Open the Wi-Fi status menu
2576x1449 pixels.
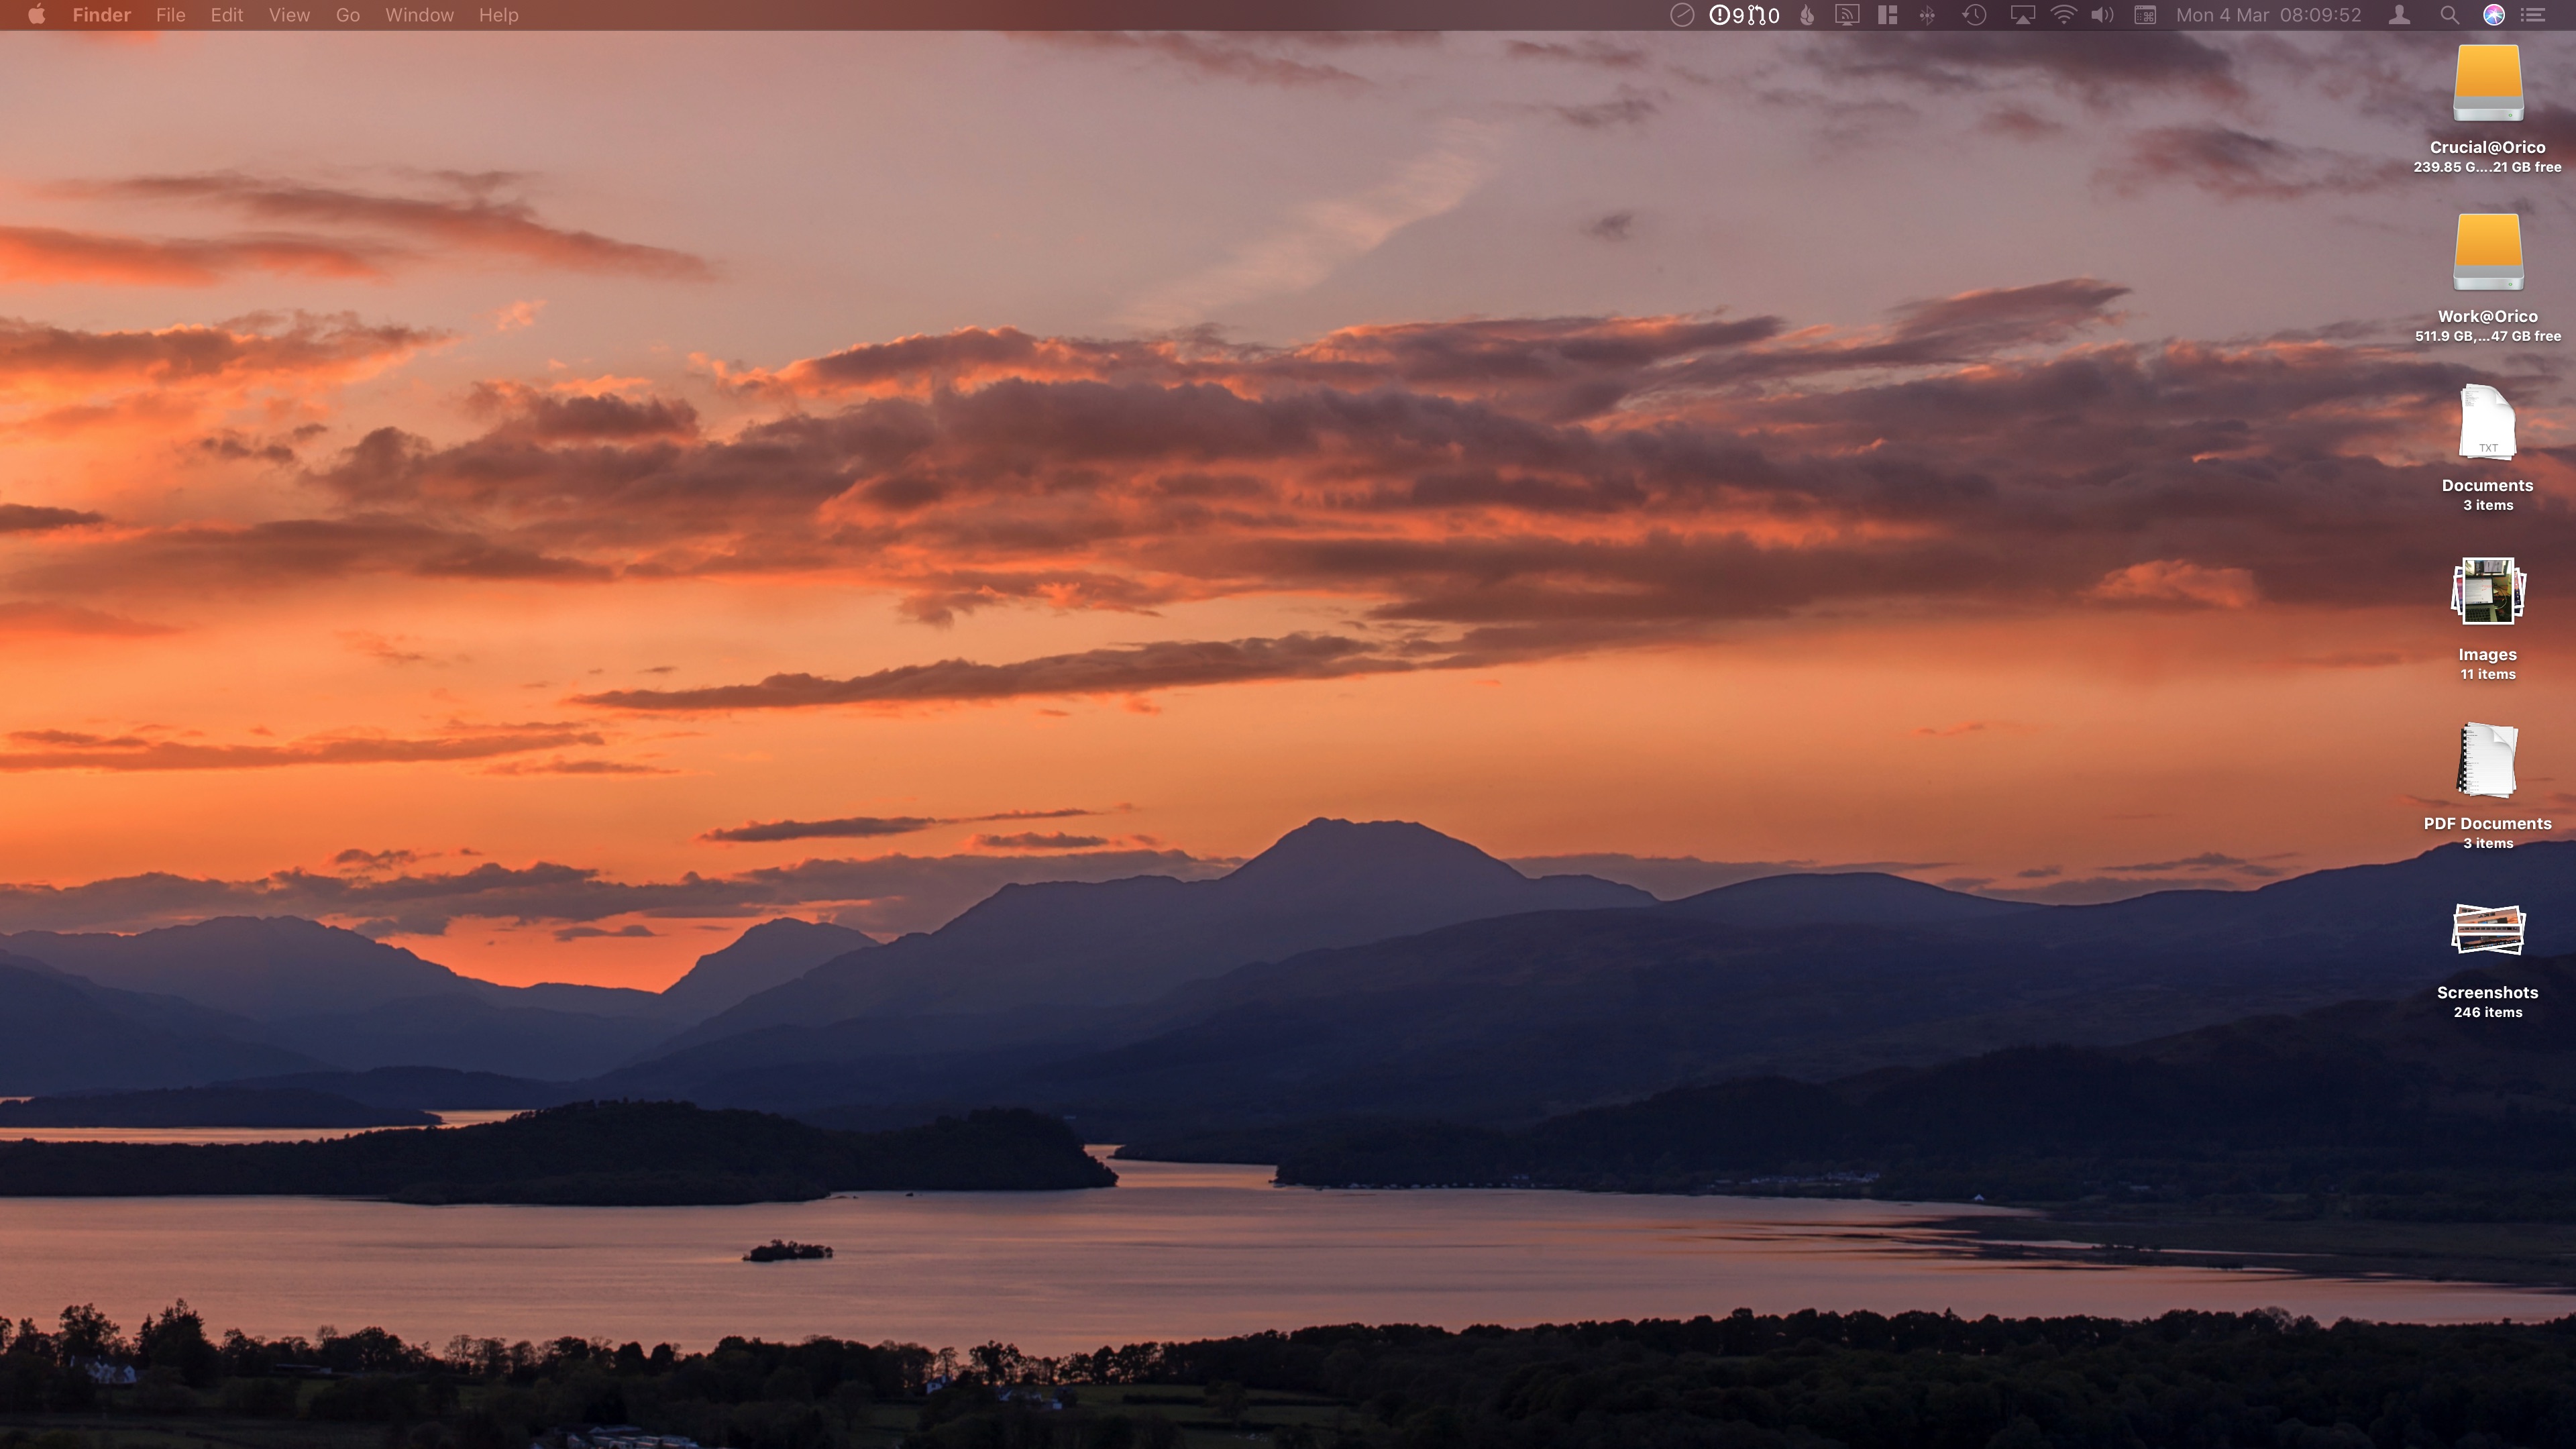tap(2063, 15)
